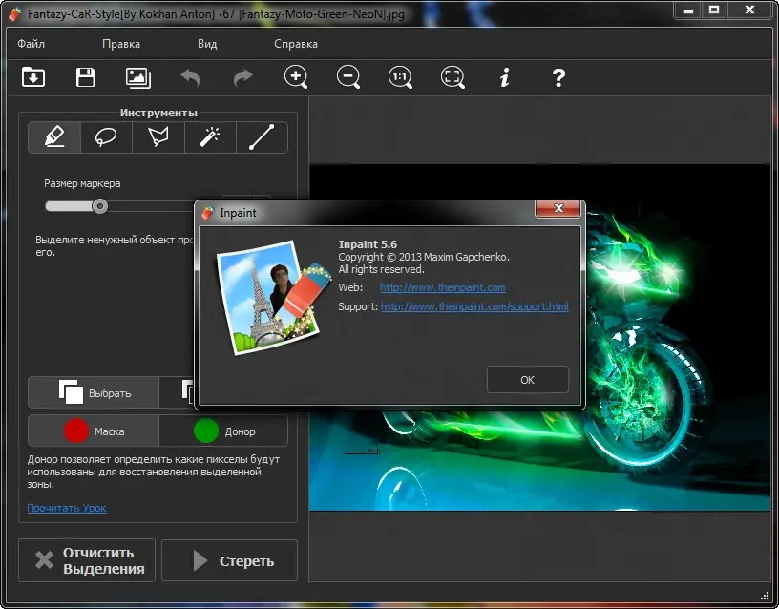Zoom out with minus magnifier
The width and height of the screenshot is (779, 609).
click(x=348, y=77)
